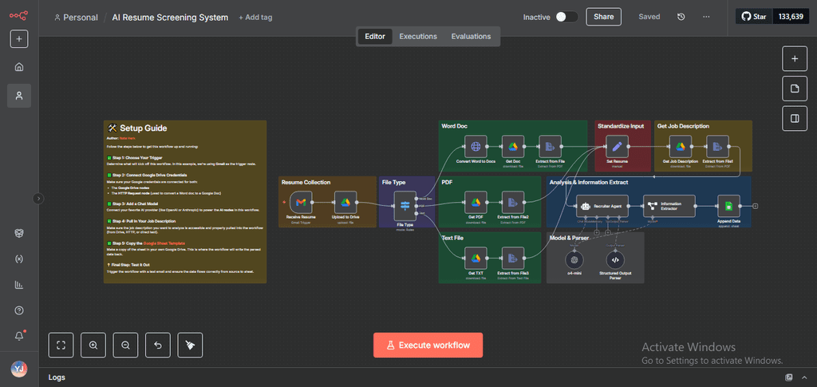Click the Analysis & Information Extract heading

(589, 182)
